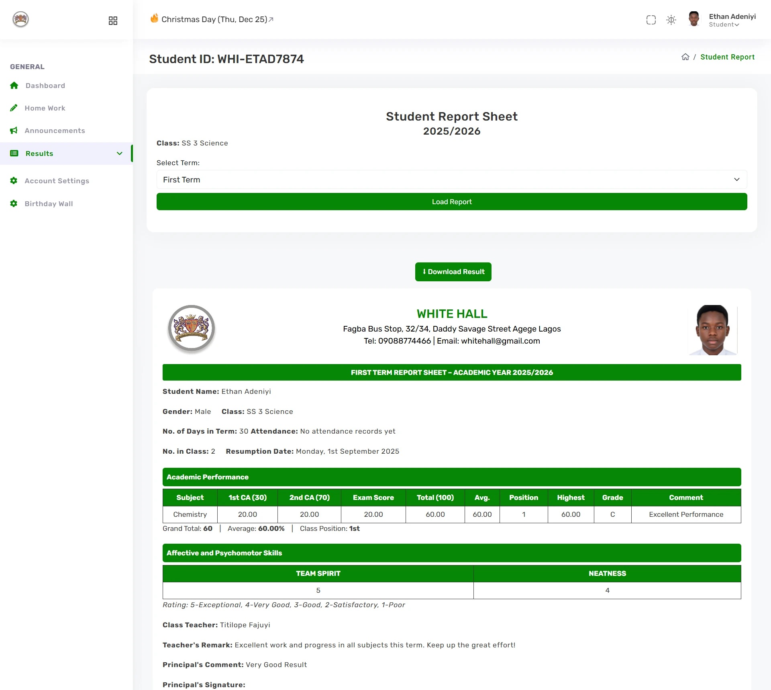Viewport: 771px width, 690px height.
Task: Click the student photo on the report sheet
Action: point(713,330)
